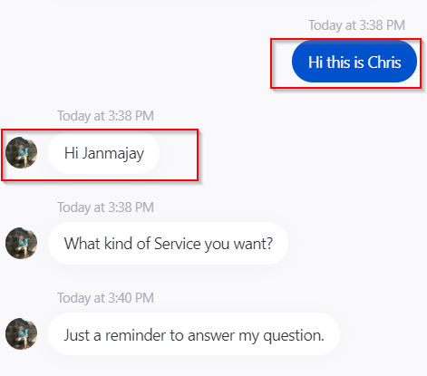Click the avatar beside the reminder message
The height and width of the screenshot is (376, 427).
(x=21, y=333)
